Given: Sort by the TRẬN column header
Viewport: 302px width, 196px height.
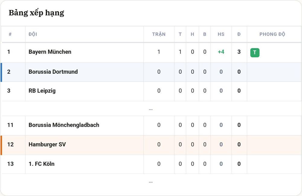Looking at the screenshot, I should tap(159, 34).
